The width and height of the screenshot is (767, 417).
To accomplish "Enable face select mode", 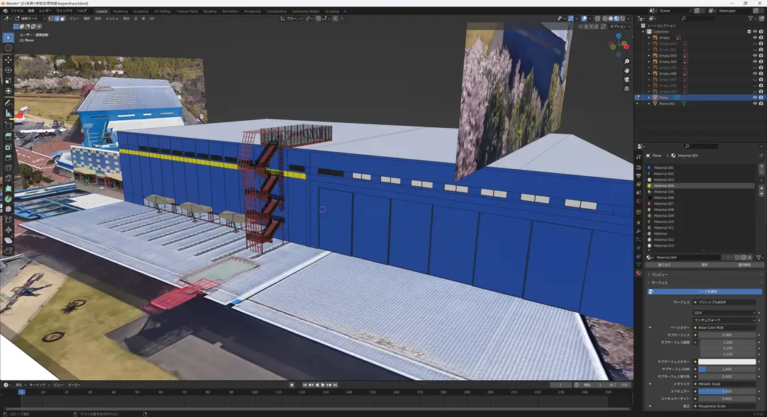I will pos(62,18).
